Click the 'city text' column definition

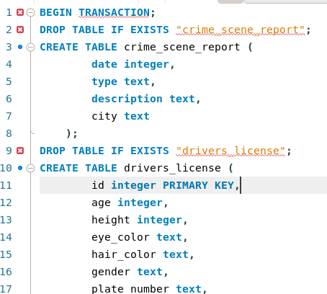pos(120,116)
